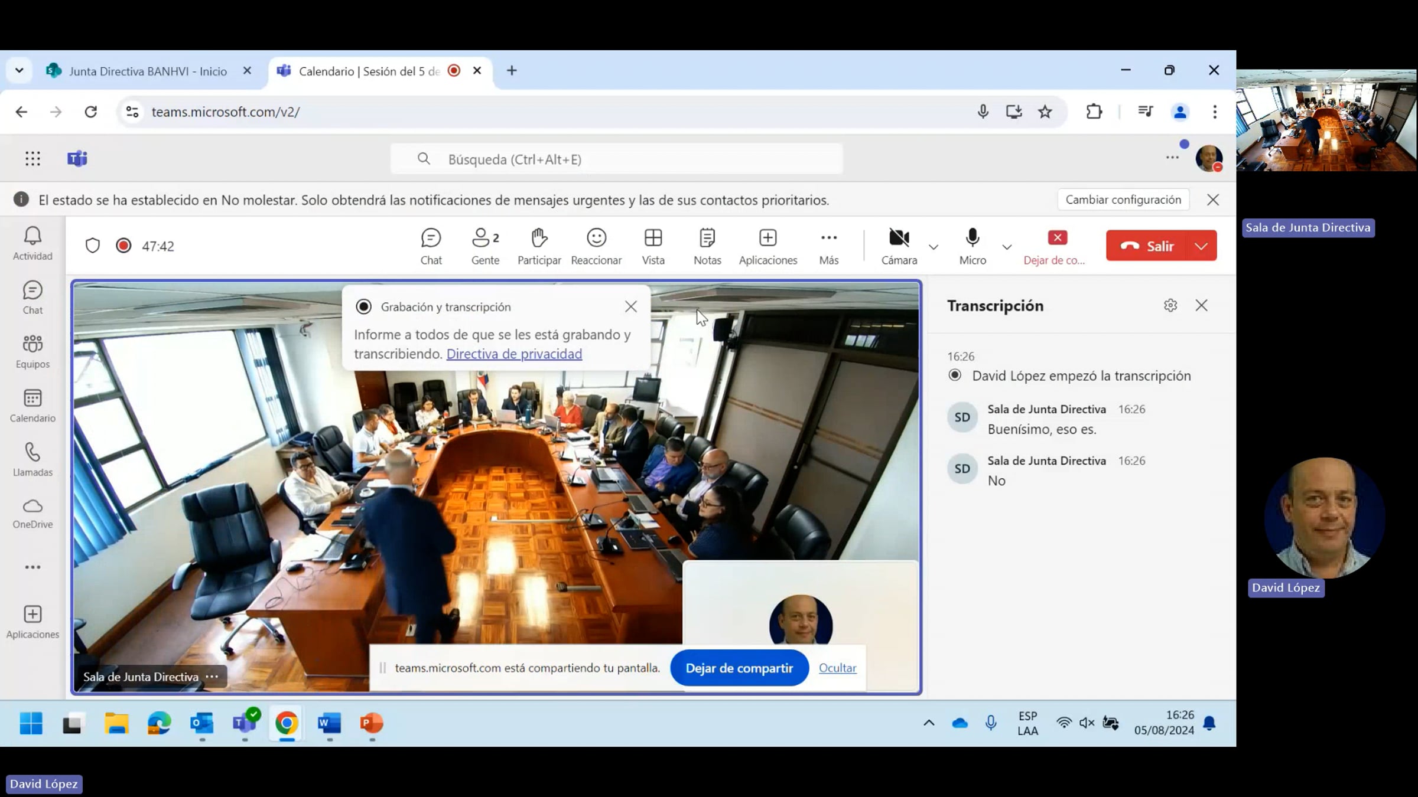
Task: Click the red recording indicator
Action: tap(123, 246)
